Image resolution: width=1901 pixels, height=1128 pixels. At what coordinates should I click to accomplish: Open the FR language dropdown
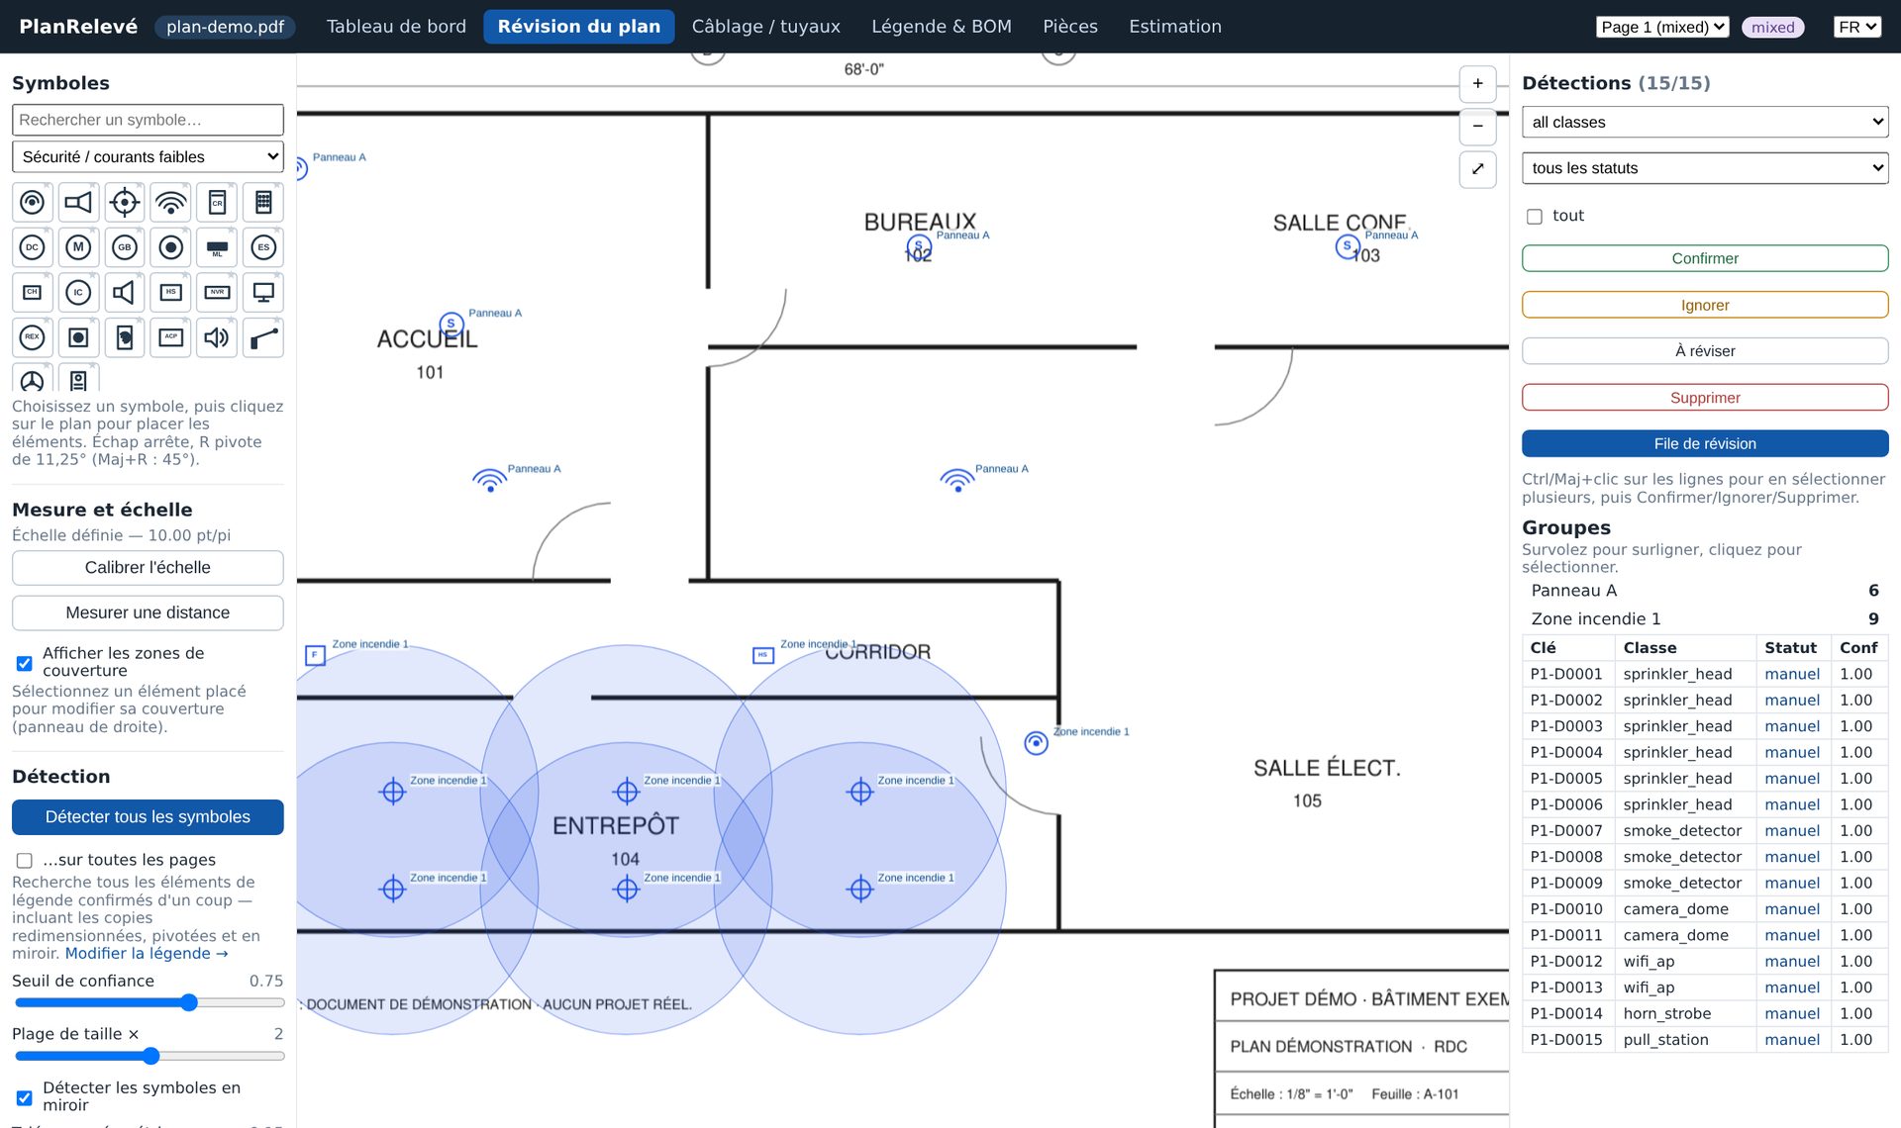click(1856, 27)
